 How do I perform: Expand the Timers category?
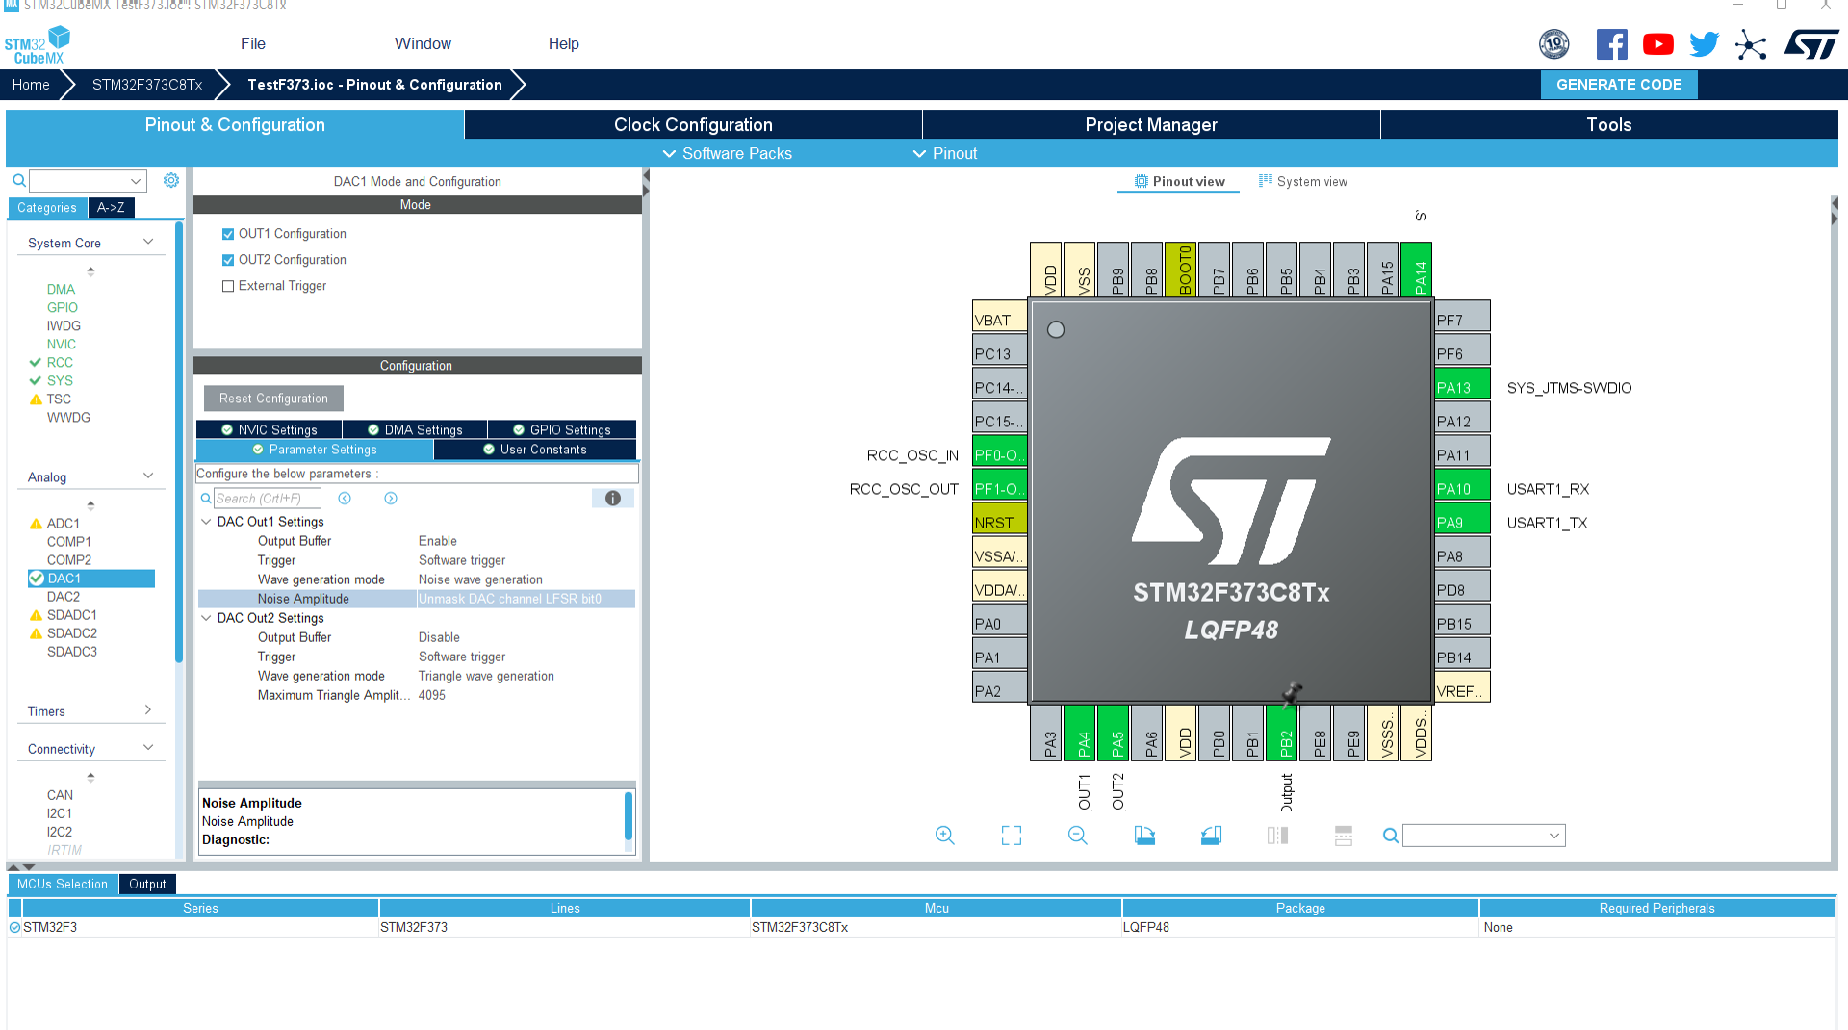(x=147, y=710)
